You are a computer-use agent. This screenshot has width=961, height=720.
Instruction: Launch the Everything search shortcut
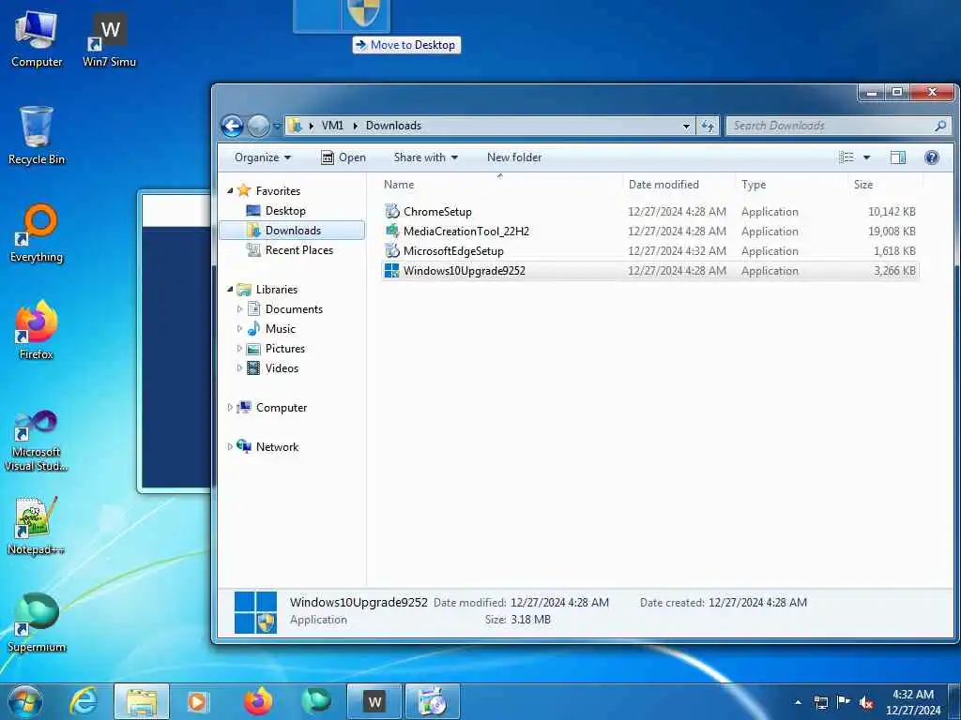pyautogui.click(x=37, y=233)
